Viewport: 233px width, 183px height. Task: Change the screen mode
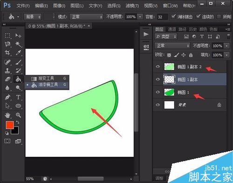click(x=18, y=141)
